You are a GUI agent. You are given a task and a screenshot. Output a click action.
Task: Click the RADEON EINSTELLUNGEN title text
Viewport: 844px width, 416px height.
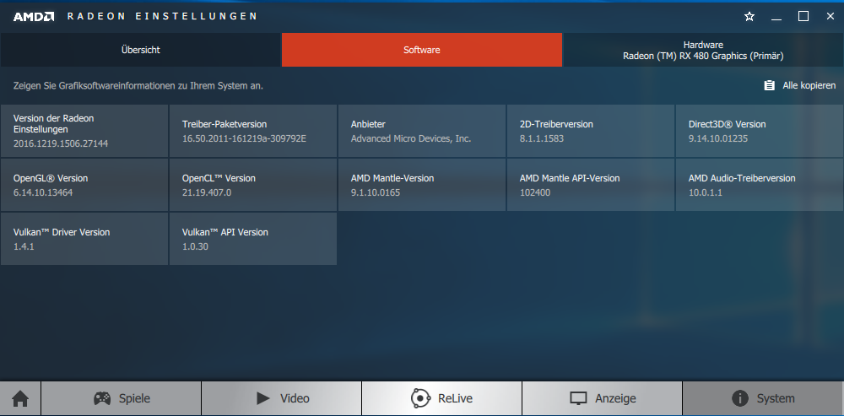pos(162,16)
